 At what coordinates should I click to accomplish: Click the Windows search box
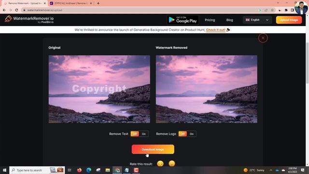37,170
